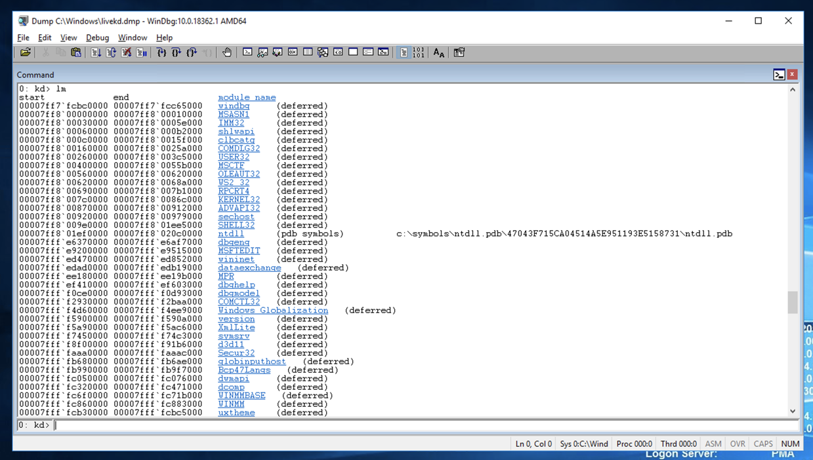Click the Step Into toolbar icon
Viewport: 813px width, 460px height.
(161, 52)
